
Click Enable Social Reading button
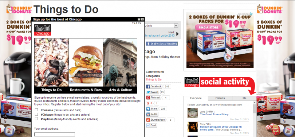coord(162,43)
